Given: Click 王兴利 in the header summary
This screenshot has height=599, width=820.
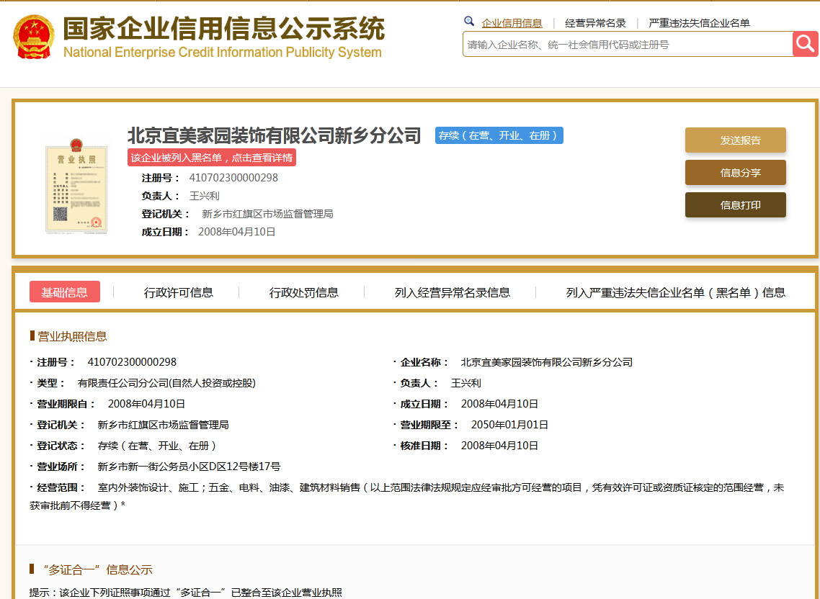Looking at the screenshot, I should coord(204,196).
